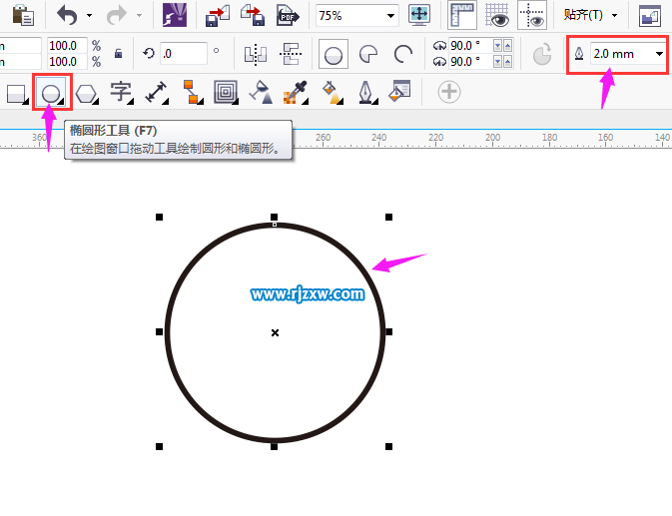672x516 pixels.
Task: Toggle Pie shape mode
Action: click(369, 54)
